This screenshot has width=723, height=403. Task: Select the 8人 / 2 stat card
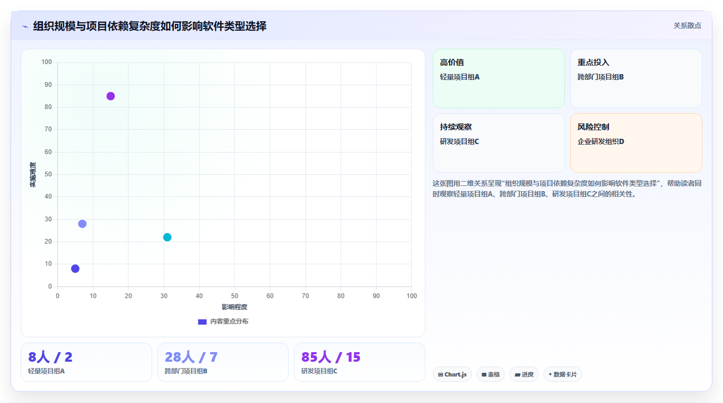[x=86, y=362]
